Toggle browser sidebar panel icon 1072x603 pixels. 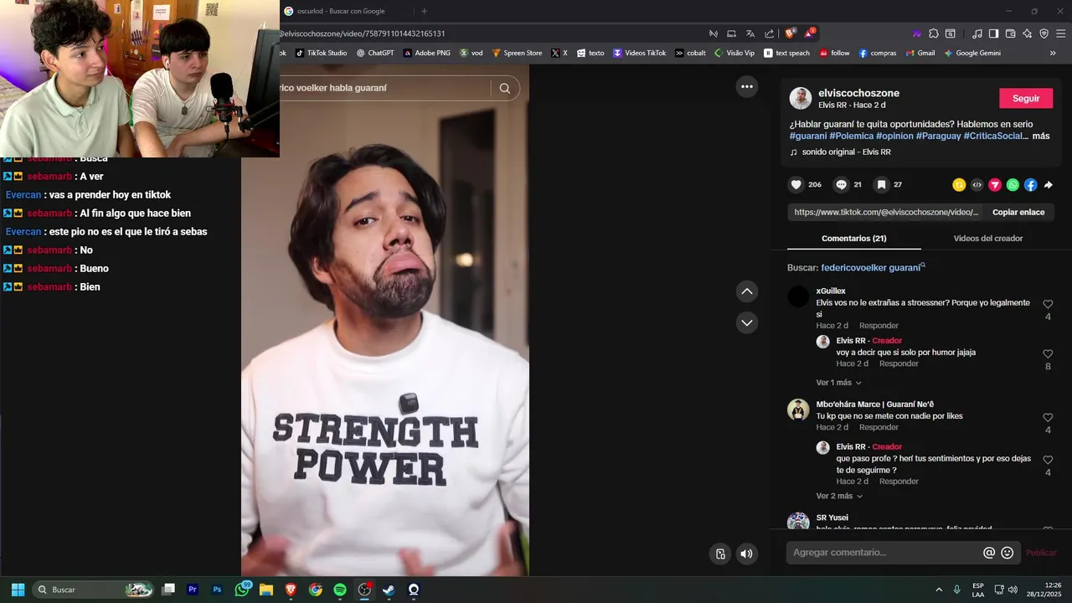pos(993,33)
